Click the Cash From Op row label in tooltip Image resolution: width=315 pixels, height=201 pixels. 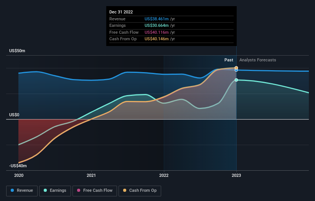123,39
